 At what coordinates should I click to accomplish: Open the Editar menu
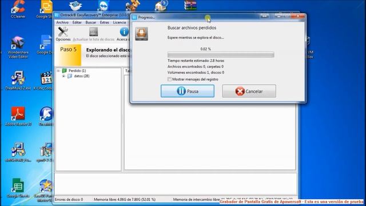(77, 22)
